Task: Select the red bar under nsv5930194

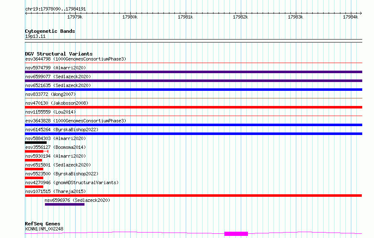Action: [x=33, y=160]
